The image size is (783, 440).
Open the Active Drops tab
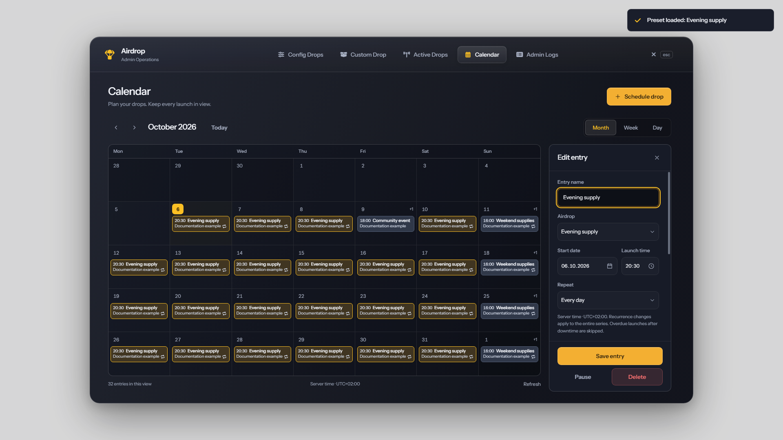point(425,55)
